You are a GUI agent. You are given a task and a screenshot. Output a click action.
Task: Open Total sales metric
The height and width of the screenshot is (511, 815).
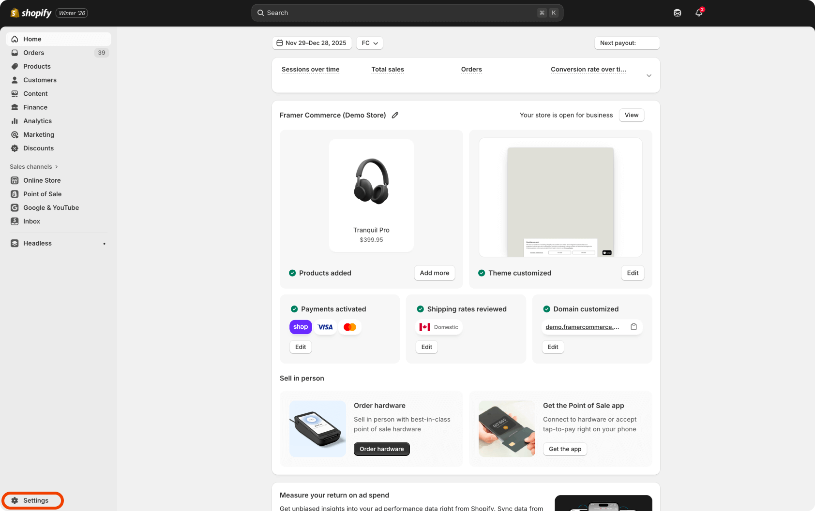click(388, 70)
